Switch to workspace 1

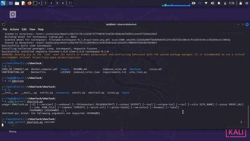[x=45, y=3]
